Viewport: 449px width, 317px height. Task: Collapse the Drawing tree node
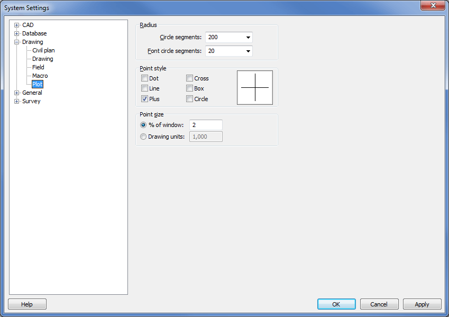tap(17, 42)
